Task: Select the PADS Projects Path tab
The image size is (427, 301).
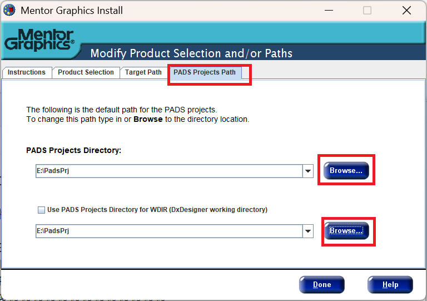Action: click(x=205, y=72)
